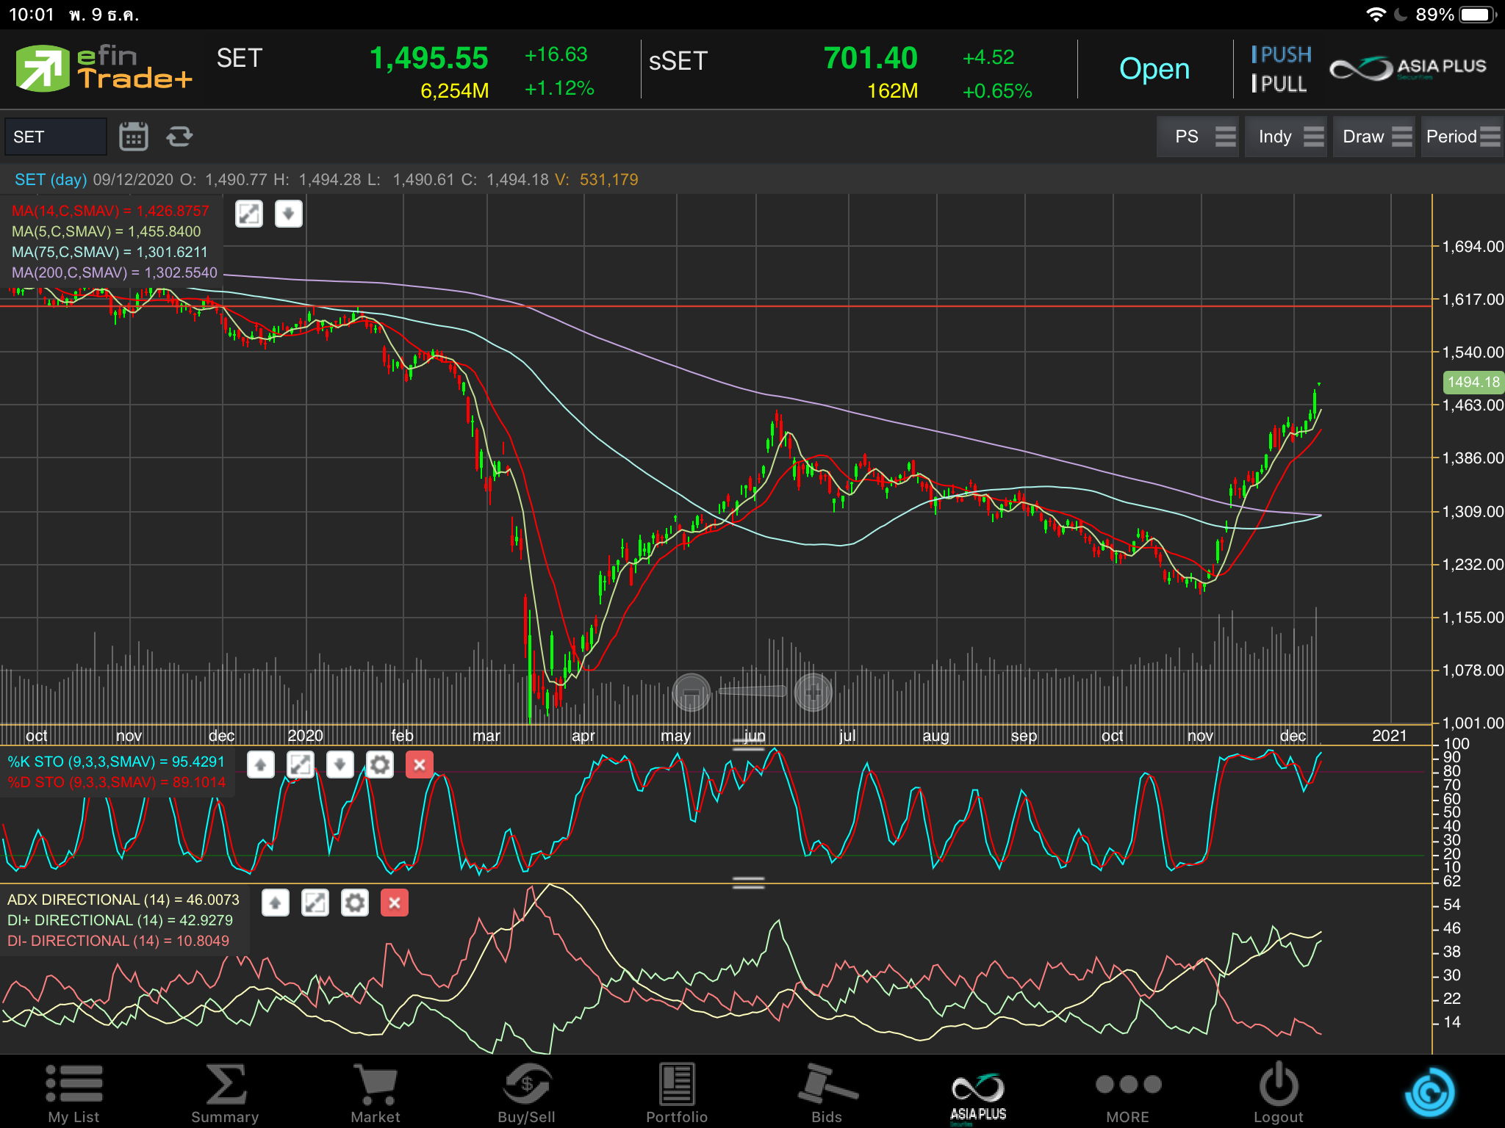1505x1128 pixels.
Task: Open the Buy/Sell tab
Action: coord(526,1093)
